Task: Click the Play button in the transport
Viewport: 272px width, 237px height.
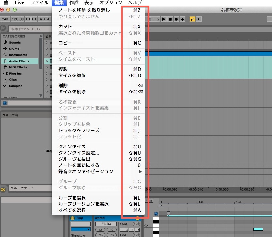Action: pos(164,19)
